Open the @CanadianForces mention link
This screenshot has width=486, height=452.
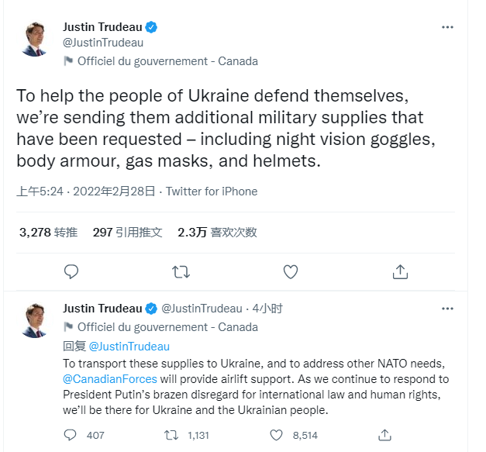pyautogui.click(x=110, y=379)
